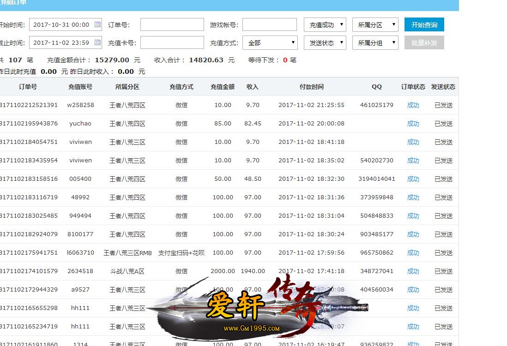The height and width of the screenshot is (346, 507).
Task: Open the start time calendar picker icon
Action: click(x=97, y=24)
